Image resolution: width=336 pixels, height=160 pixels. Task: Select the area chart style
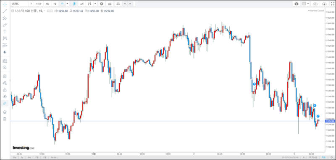[x=81, y=4]
